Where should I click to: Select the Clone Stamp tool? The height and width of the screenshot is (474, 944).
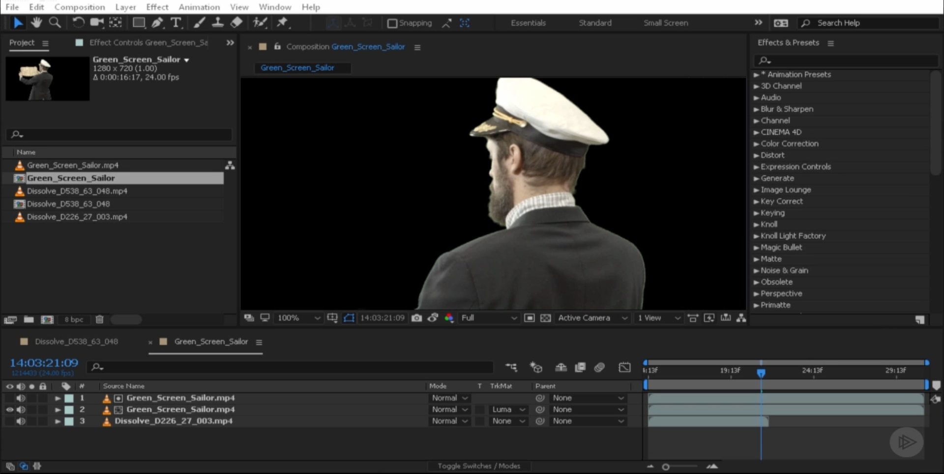217,23
